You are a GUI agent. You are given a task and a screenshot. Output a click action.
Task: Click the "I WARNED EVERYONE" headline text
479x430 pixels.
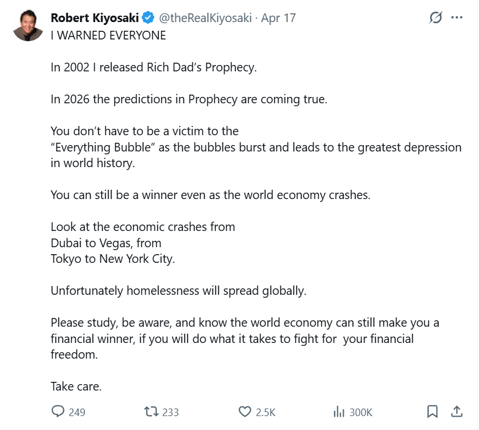[x=108, y=35]
